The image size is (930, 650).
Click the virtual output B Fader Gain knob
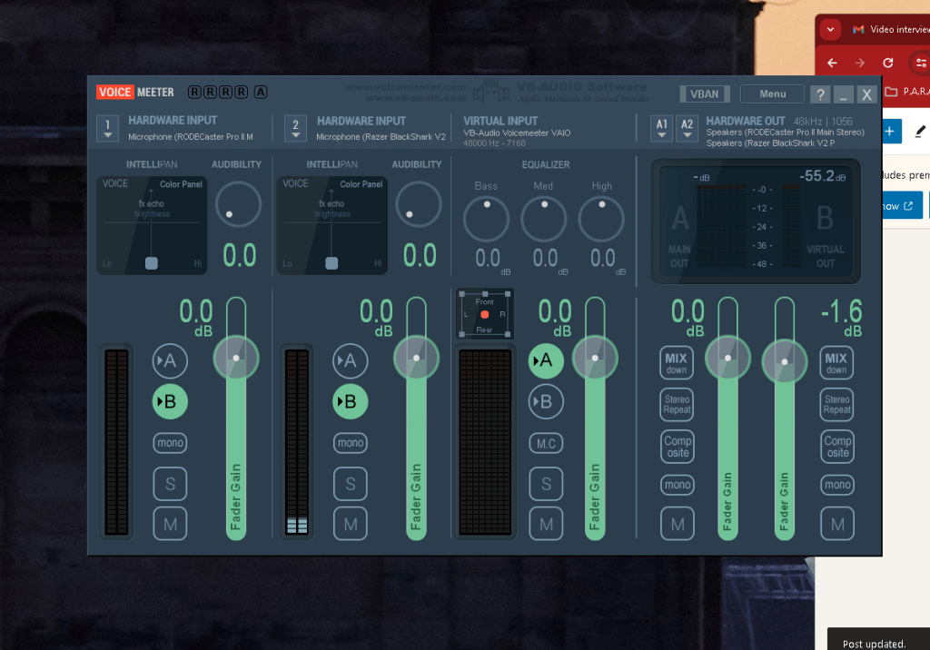coord(784,361)
